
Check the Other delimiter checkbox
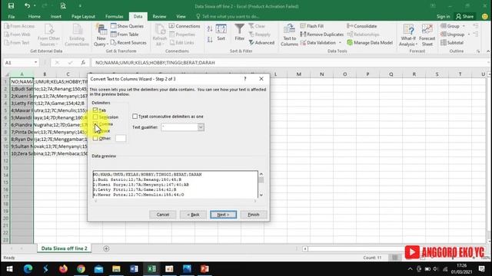pos(95,138)
